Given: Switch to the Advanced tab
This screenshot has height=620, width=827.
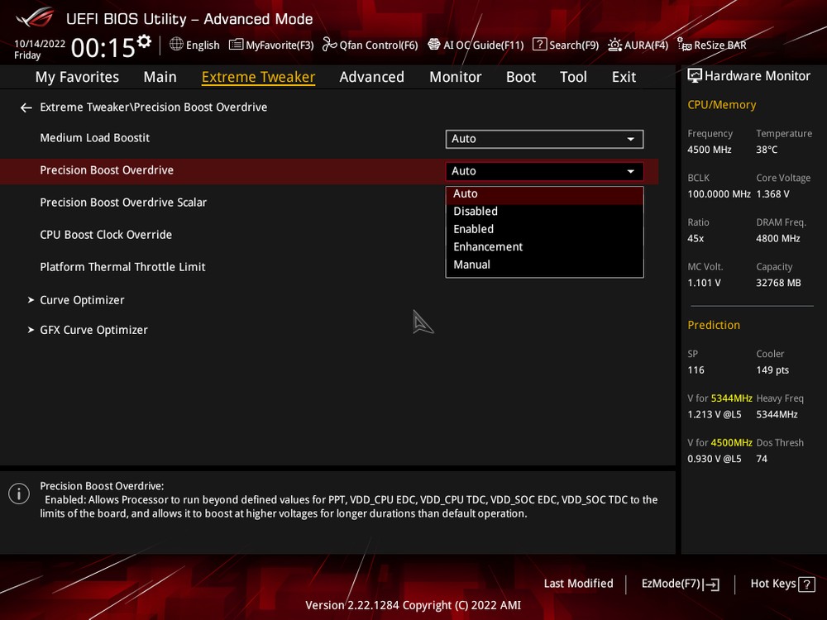Looking at the screenshot, I should click(x=371, y=77).
